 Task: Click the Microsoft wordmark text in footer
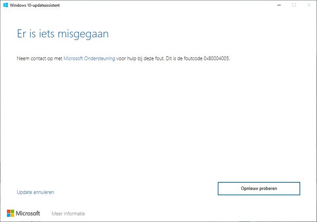pyautogui.click(x=28, y=213)
